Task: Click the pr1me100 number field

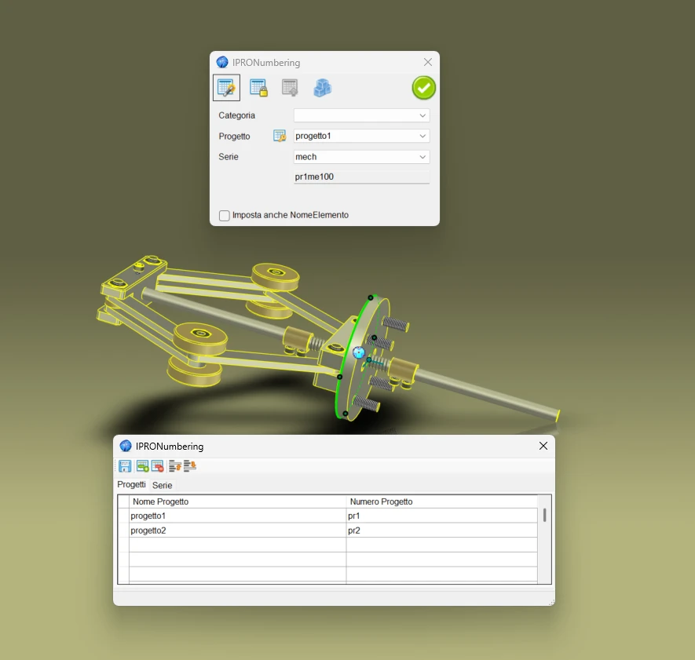Action: 361,177
